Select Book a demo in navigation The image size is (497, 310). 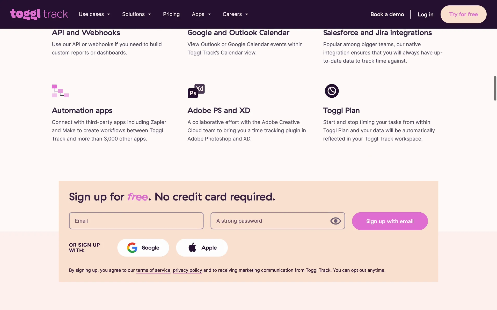[387, 14]
